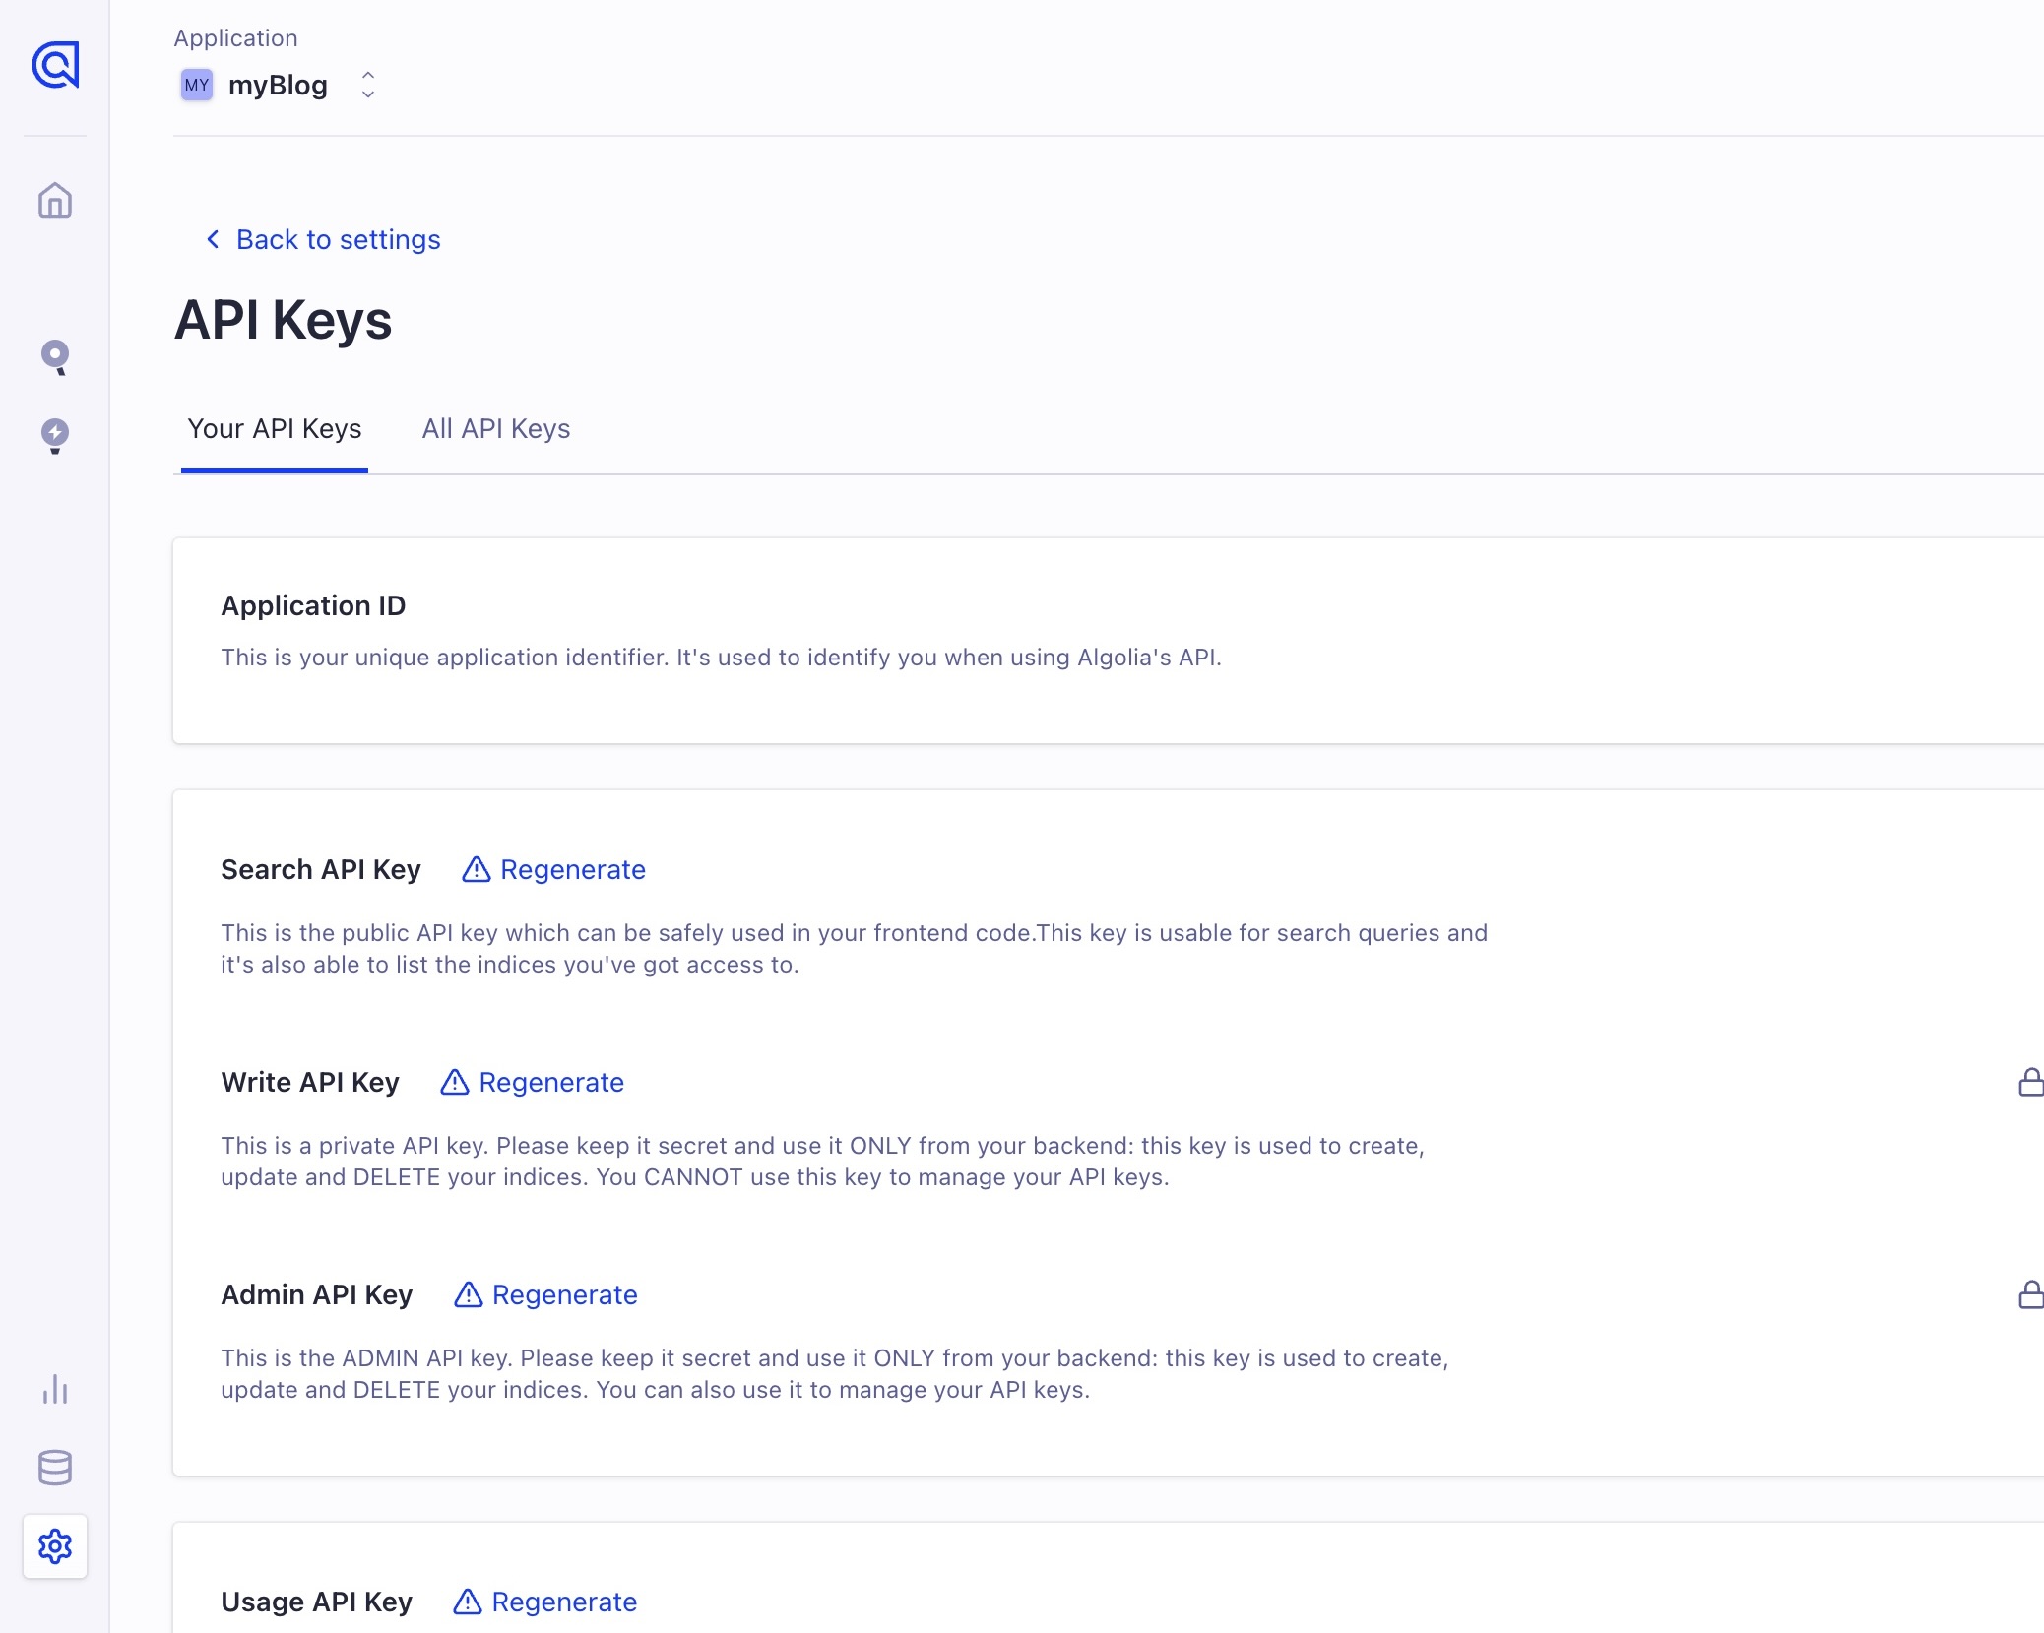
Task: Regenerate the Admin API Key
Action: point(546,1294)
